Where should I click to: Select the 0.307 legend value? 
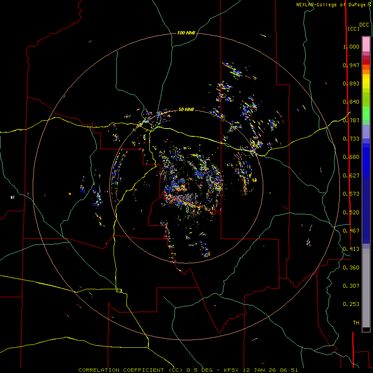coord(351,286)
